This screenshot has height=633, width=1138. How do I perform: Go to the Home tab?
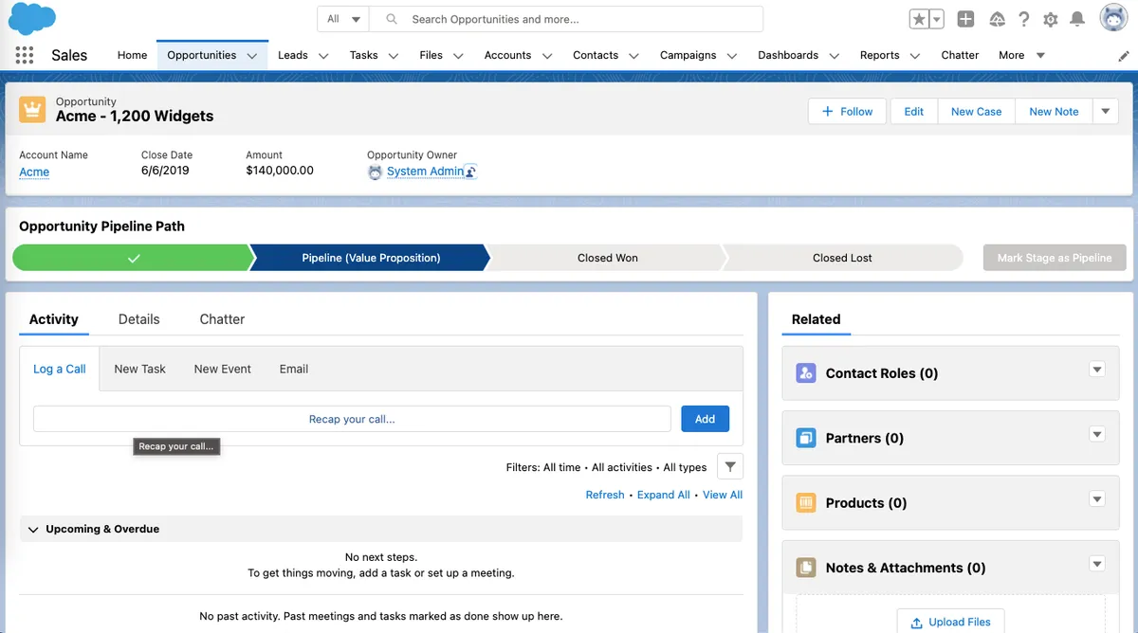[x=132, y=55]
